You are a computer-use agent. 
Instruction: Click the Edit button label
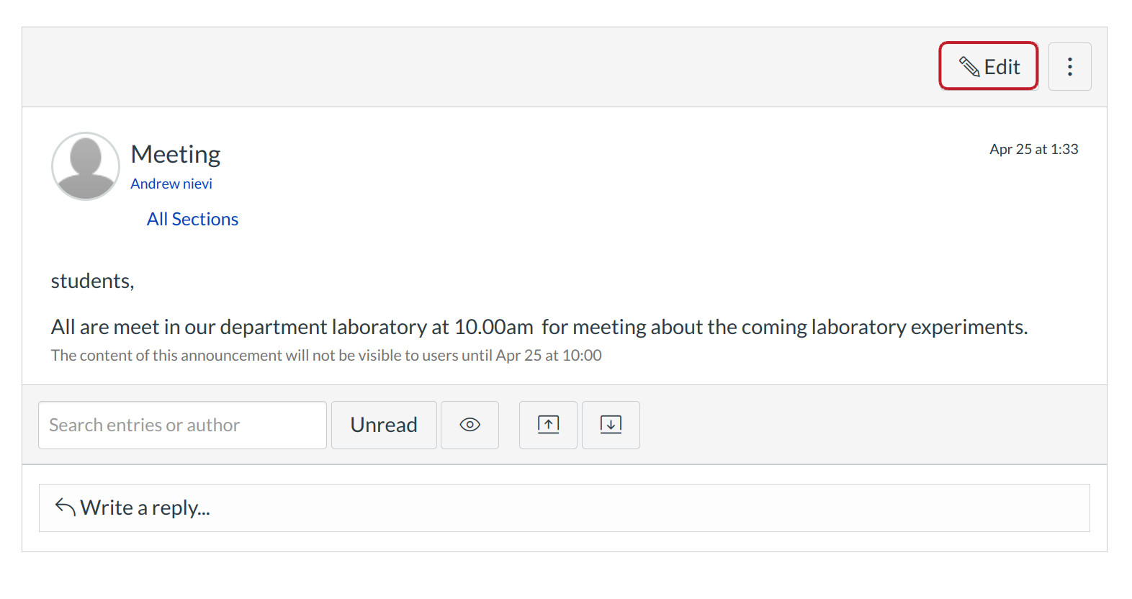pos(1002,67)
